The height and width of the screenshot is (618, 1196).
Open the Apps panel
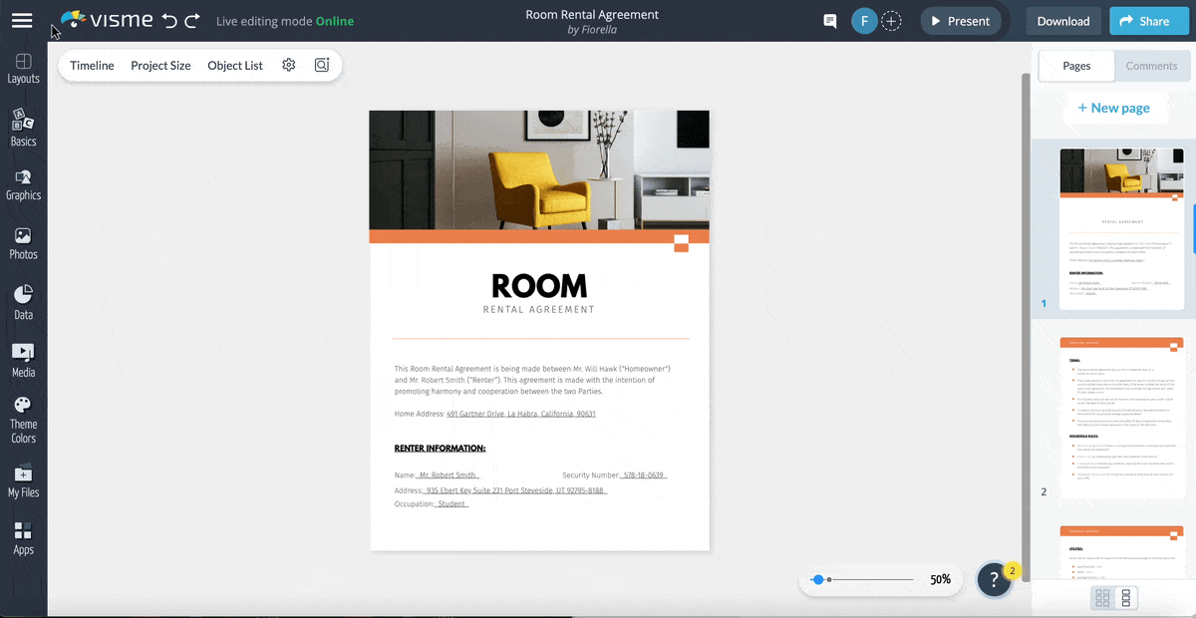[23, 539]
